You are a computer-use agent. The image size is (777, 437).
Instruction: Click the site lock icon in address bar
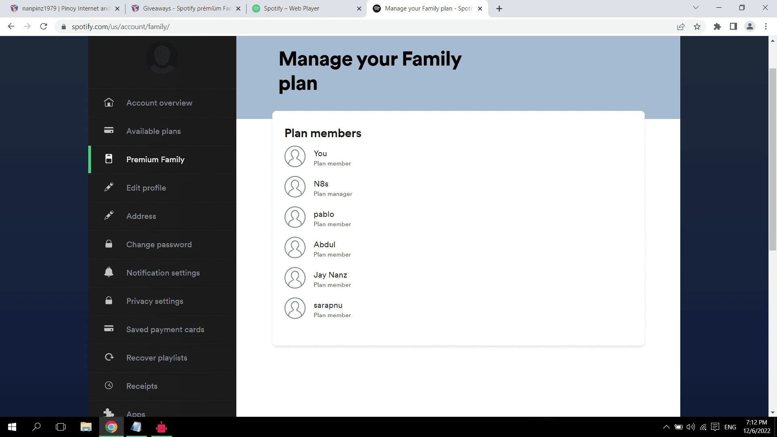pos(64,27)
